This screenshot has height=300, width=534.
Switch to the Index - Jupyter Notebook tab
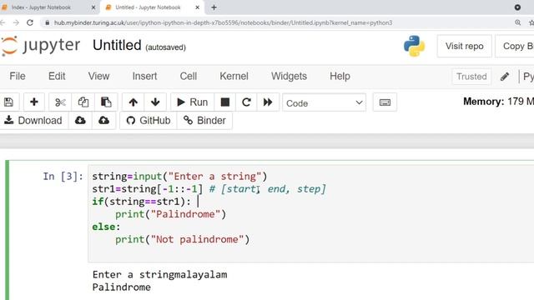[41, 7]
